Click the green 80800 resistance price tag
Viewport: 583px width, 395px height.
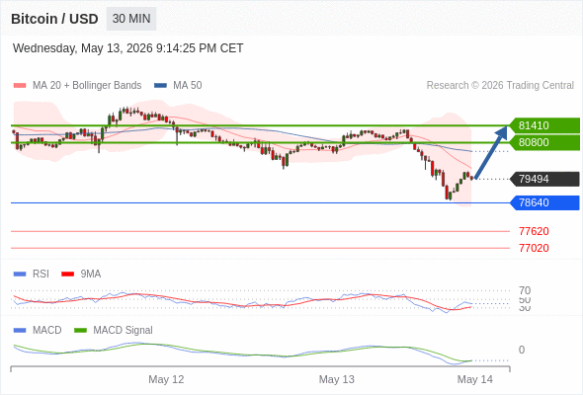pos(544,142)
